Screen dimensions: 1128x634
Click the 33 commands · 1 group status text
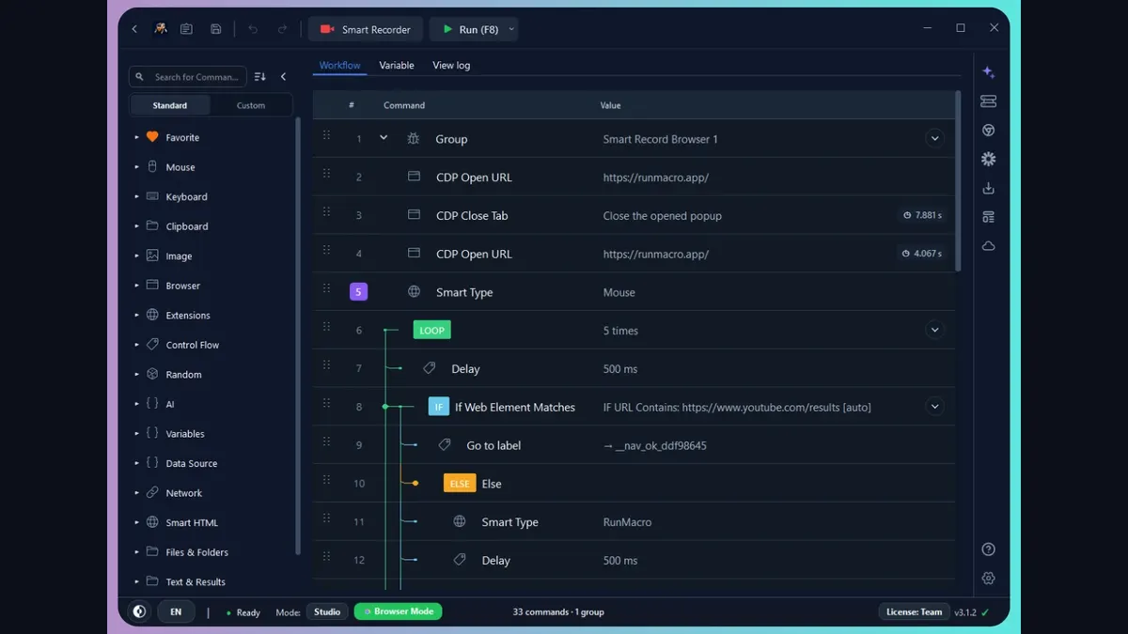click(x=558, y=612)
